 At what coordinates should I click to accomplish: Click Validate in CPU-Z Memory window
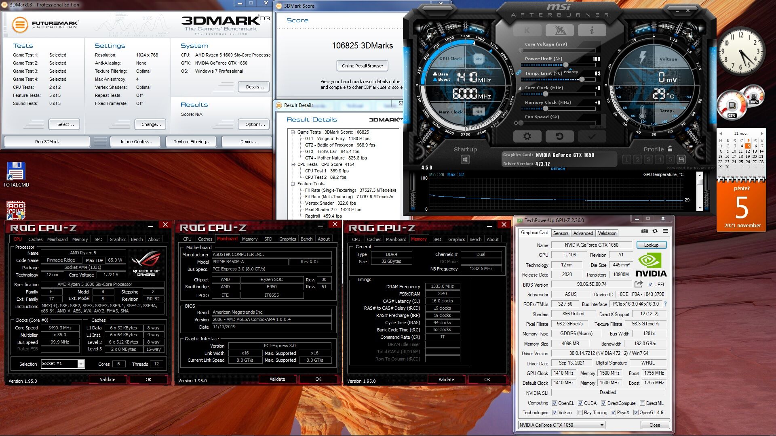446,379
